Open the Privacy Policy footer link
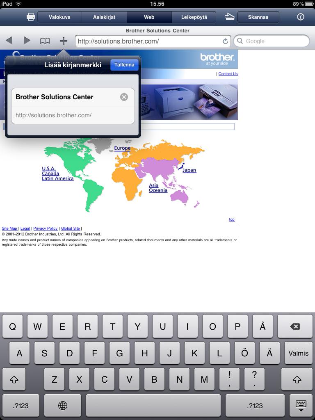Screen dimensions: 315x420 pyautogui.click(x=45, y=228)
